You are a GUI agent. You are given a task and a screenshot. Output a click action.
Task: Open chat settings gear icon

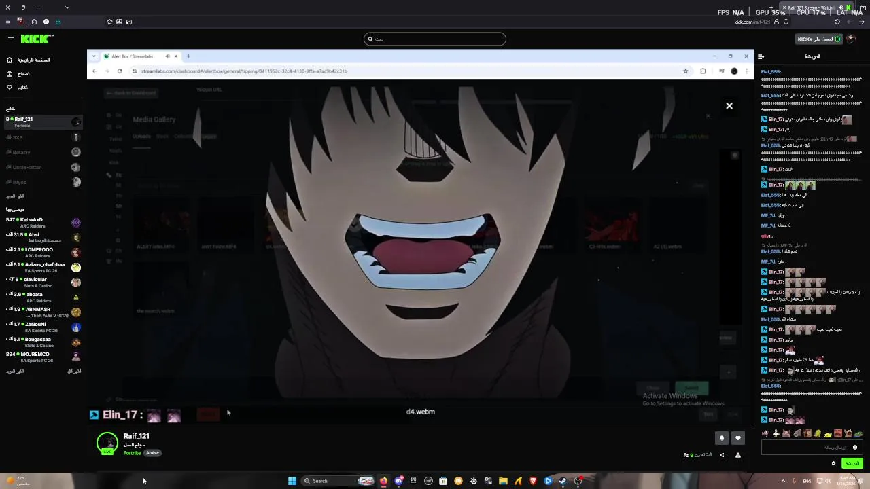[834, 463]
